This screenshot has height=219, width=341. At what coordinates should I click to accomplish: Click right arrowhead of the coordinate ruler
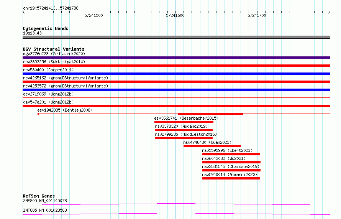pos(329,12)
